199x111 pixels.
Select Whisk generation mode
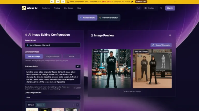click(72, 56)
